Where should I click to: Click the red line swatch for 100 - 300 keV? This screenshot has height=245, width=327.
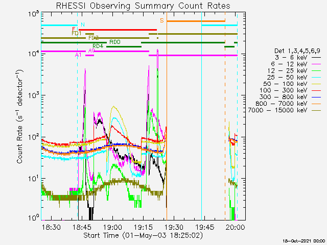coord(316,90)
